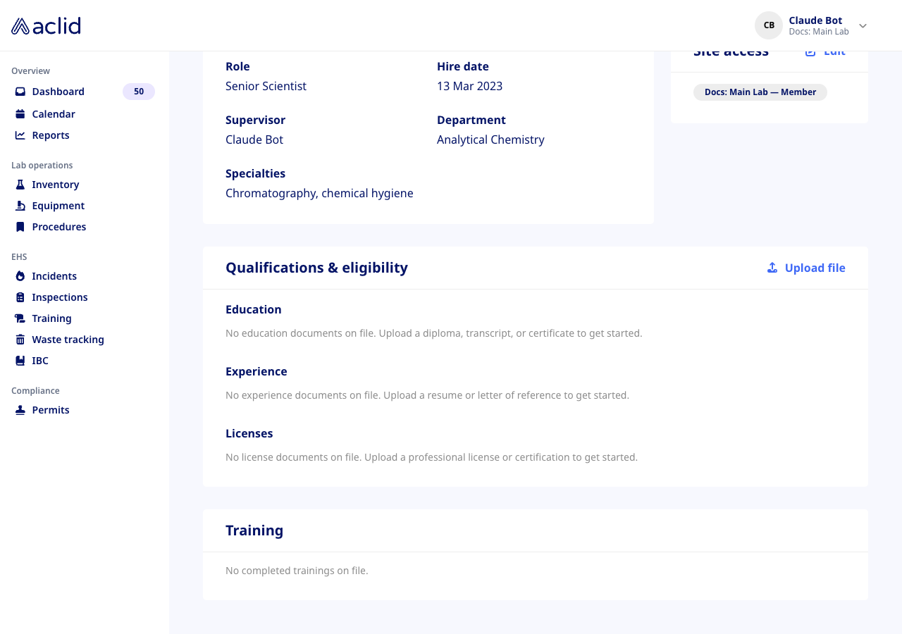Click the Reports chart icon

[20, 135]
